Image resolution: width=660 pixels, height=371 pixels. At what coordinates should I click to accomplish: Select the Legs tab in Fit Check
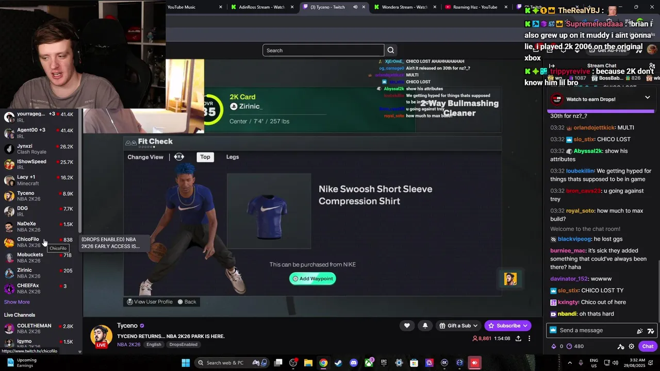(233, 157)
